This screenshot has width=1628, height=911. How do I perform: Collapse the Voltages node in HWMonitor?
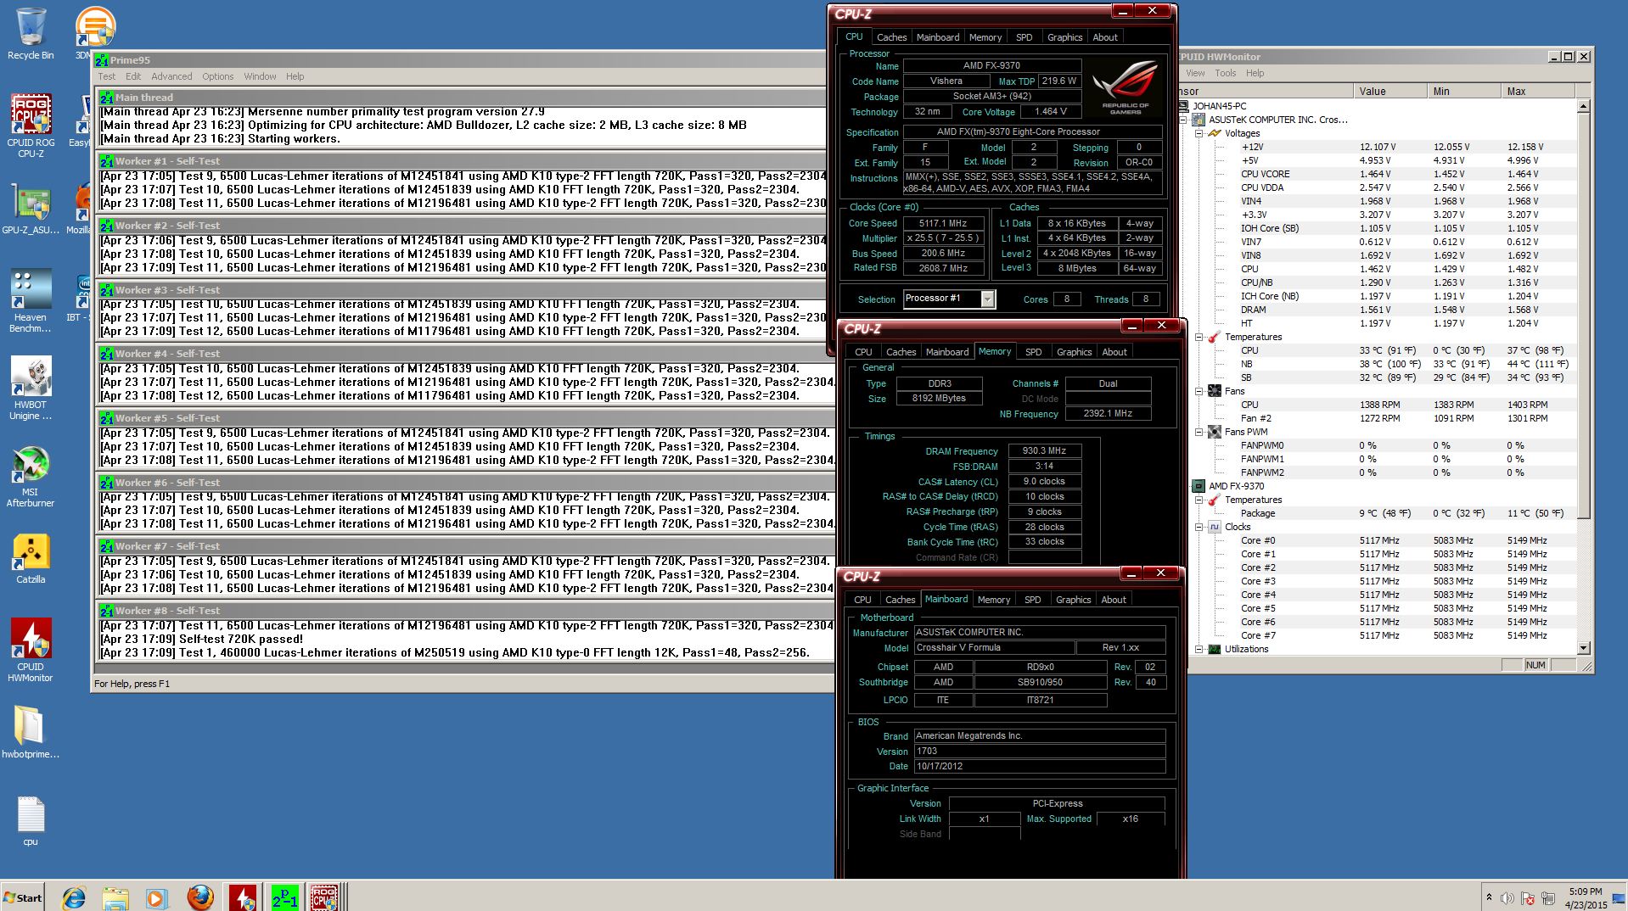tap(1199, 133)
